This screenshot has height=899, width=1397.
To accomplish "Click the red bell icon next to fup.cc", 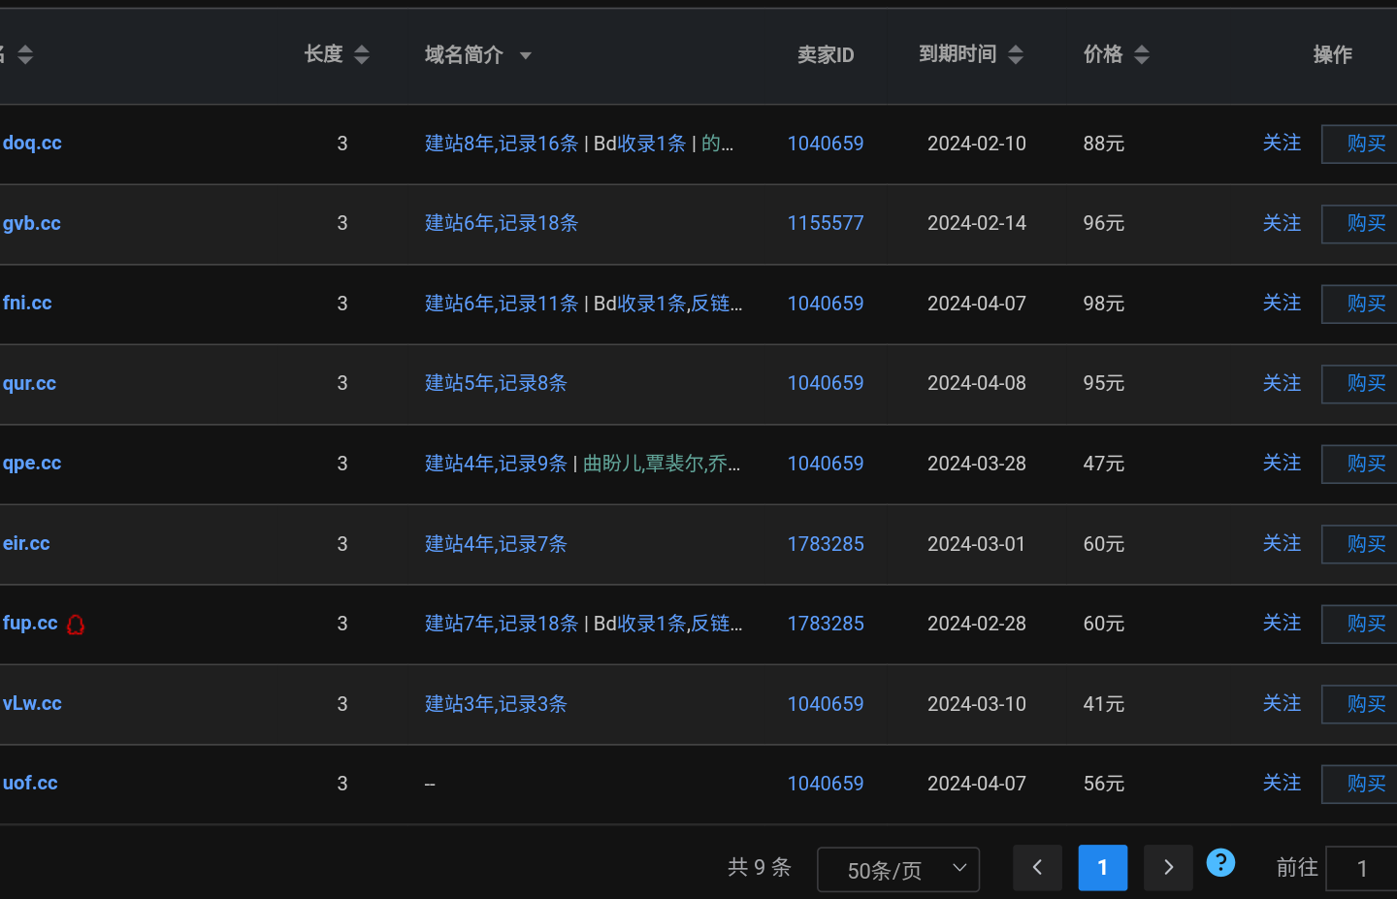I will pyautogui.click(x=76, y=625).
